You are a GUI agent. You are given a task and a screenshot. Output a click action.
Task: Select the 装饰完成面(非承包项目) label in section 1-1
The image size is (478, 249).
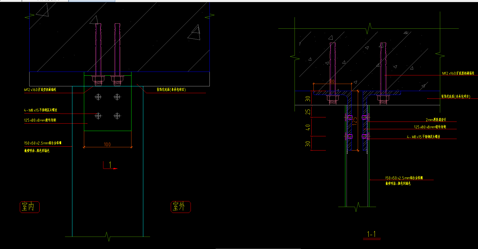pos(456,96)
